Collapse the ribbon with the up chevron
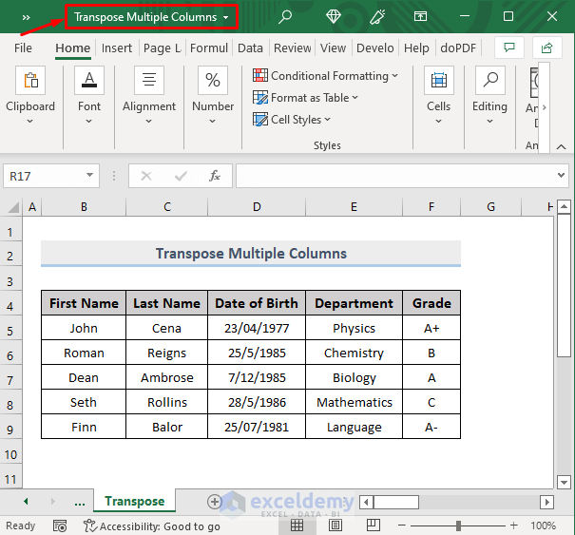575x535 pixels. coord(561,147)
